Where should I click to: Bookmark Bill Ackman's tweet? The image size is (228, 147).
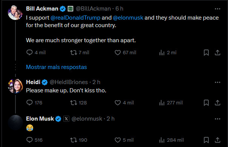coord(206,53)
